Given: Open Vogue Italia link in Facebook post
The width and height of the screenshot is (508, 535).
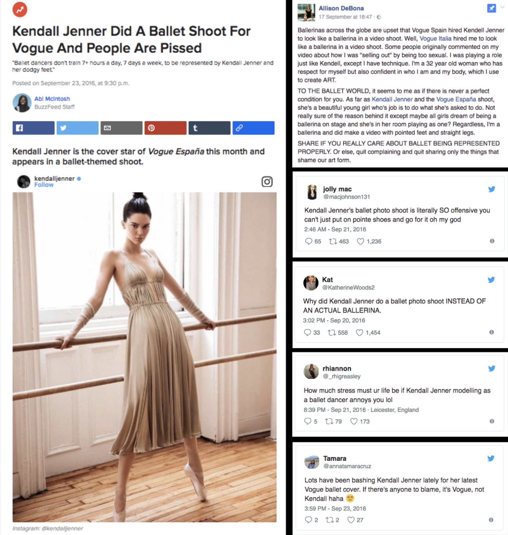Looking at the screenshot, I should pyautogui.click(x=435, y=39).
